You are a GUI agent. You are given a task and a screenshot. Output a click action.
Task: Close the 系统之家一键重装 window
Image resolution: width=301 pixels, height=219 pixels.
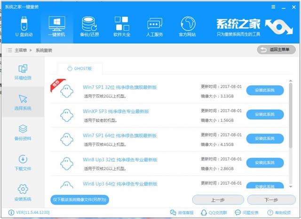[x=293, y=7]
